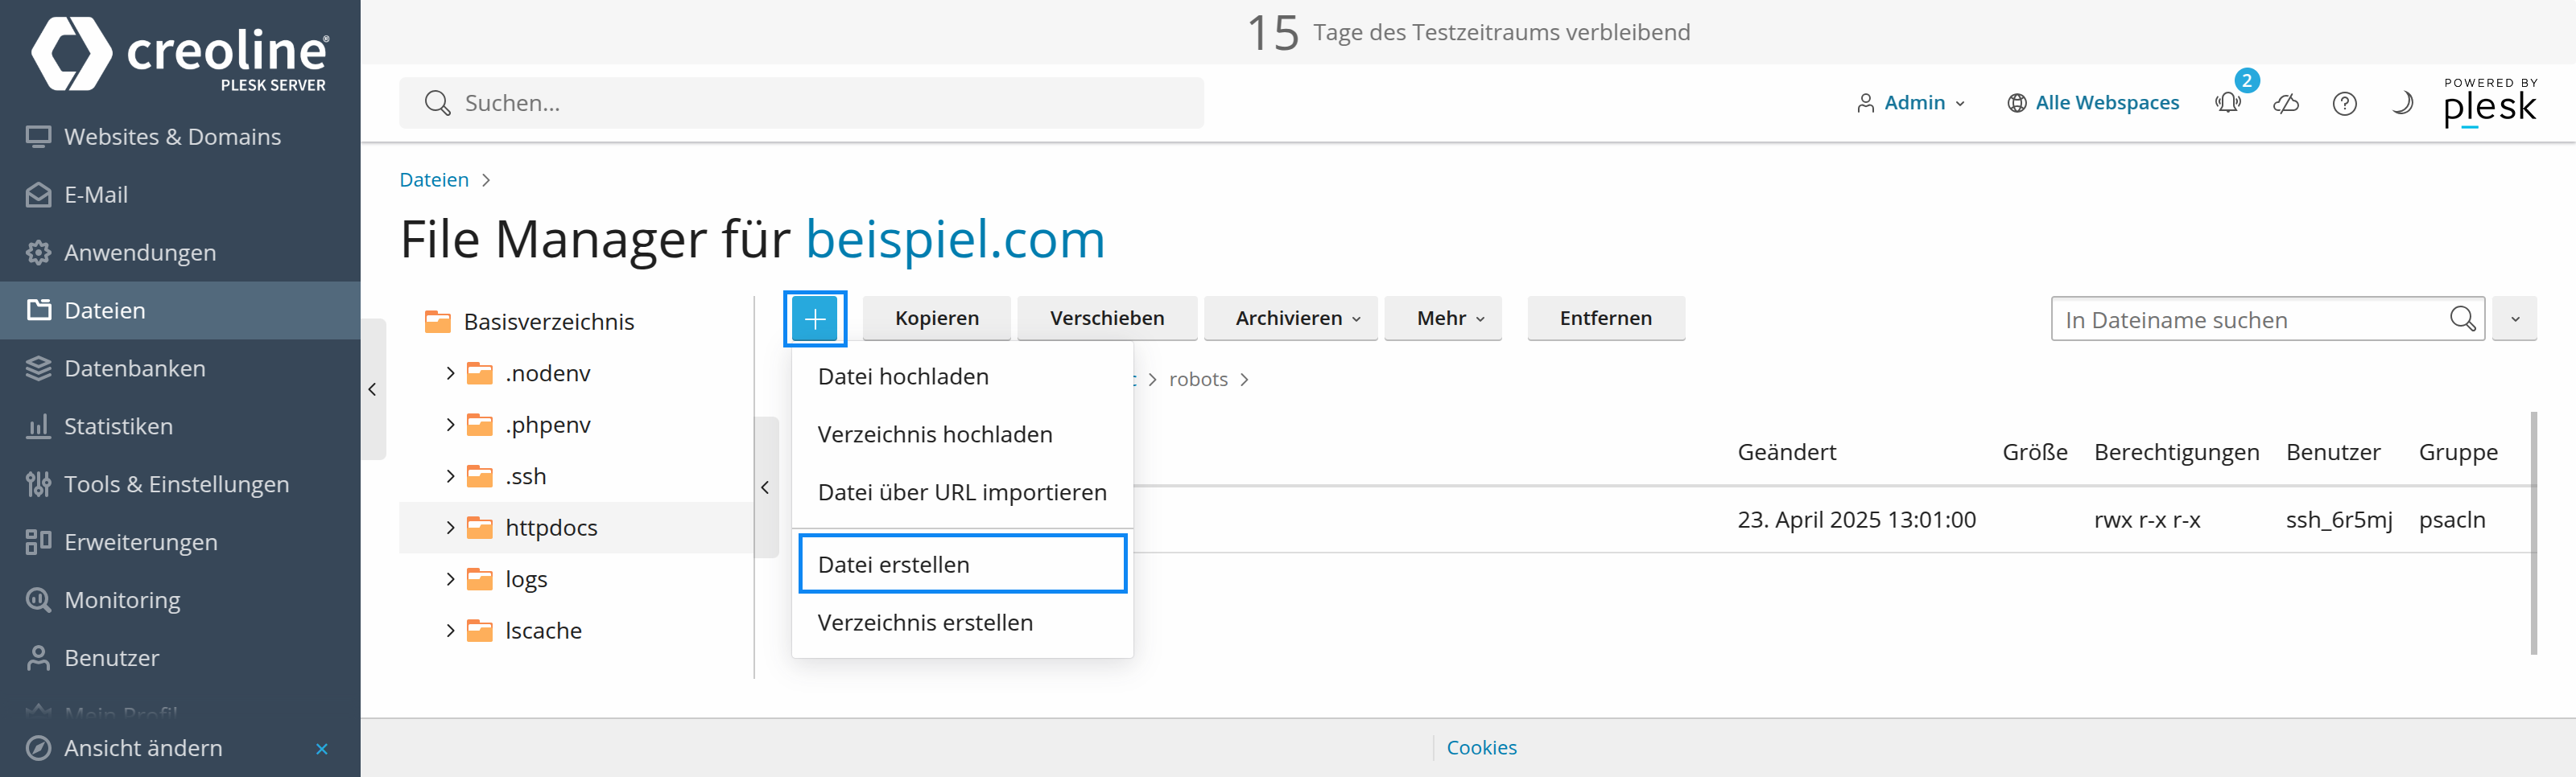Focus the main Suchen search field
Screen dimensions: 2576x777
click(x=801, y=103)
